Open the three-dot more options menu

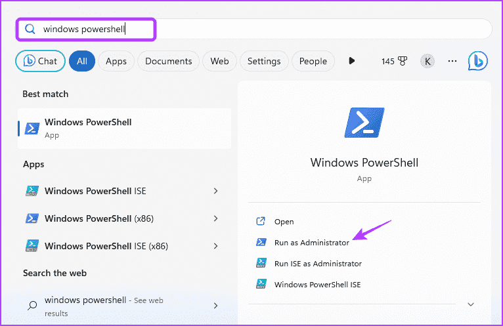(x=452, y=61)
